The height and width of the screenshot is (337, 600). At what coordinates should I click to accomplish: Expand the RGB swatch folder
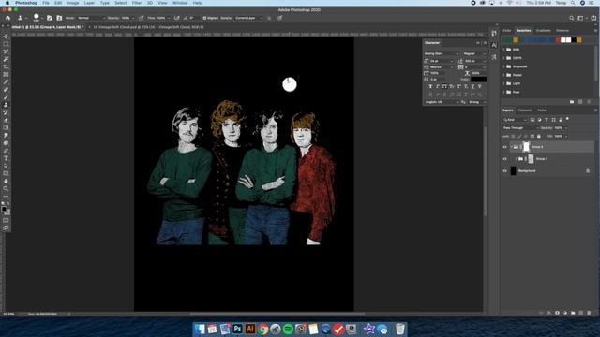coord(504,50)
